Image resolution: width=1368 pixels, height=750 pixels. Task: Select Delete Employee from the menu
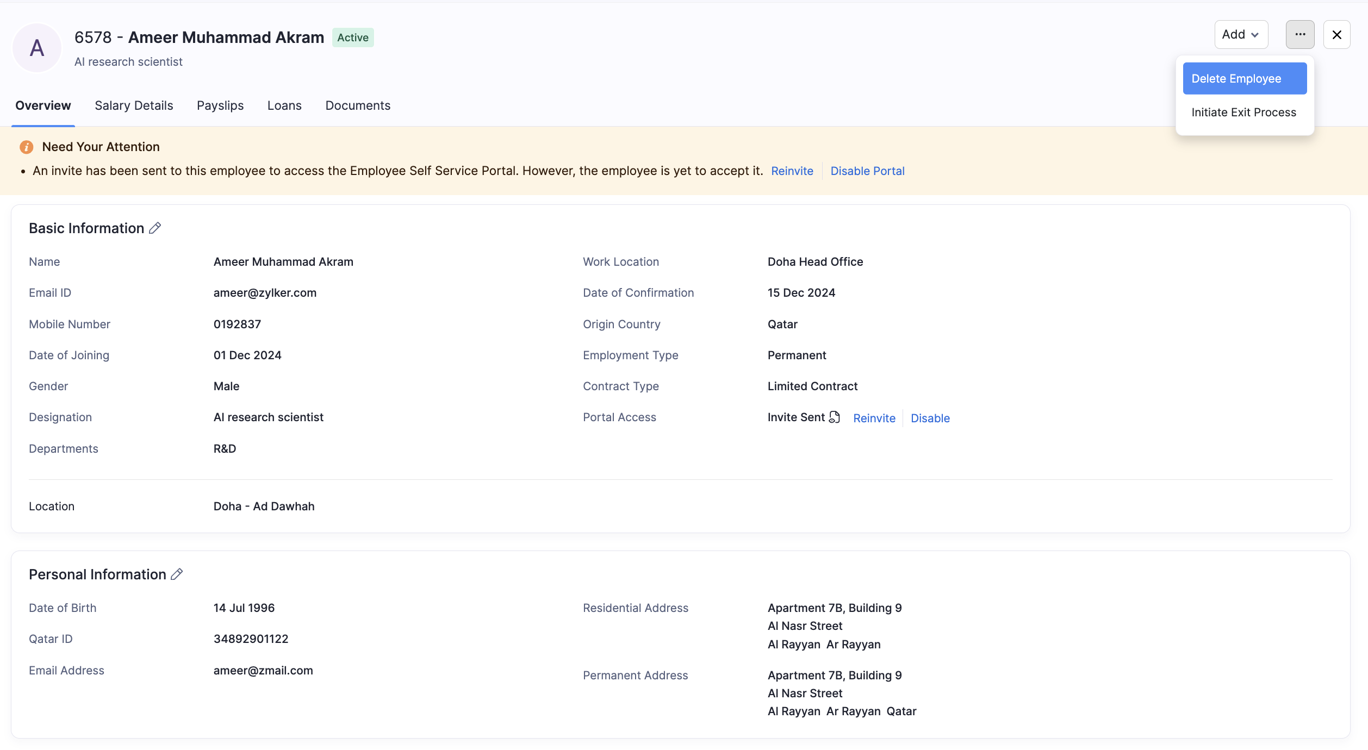click(x=1245, y=79)
